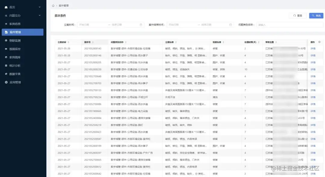Open 详情 for case 2021052700648
Image resolution: width=325 pixels, height=177 pixels.
pos(313,76)
